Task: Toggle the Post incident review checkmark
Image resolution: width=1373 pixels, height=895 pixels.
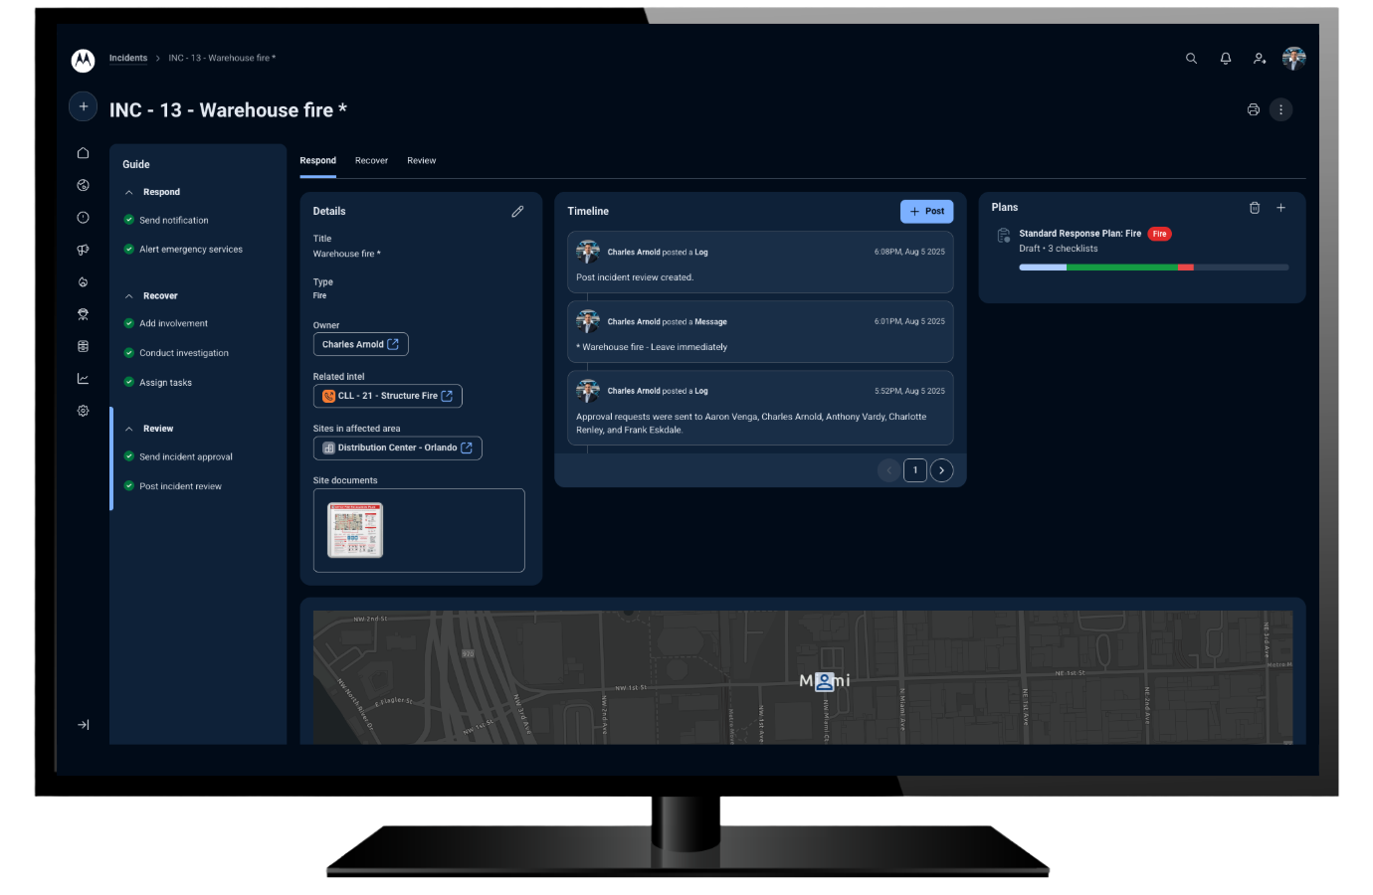Action: (129, 486)
